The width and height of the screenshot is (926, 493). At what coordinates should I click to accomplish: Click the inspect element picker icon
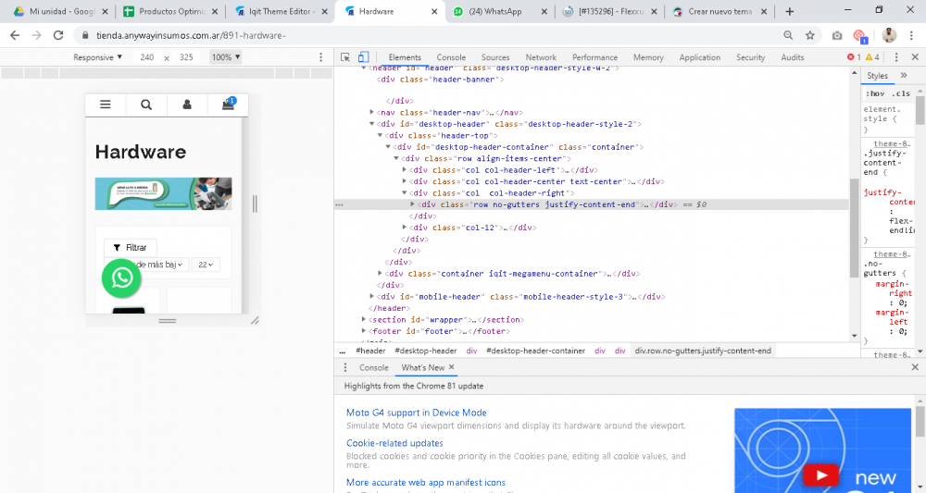tap(345, 57)
